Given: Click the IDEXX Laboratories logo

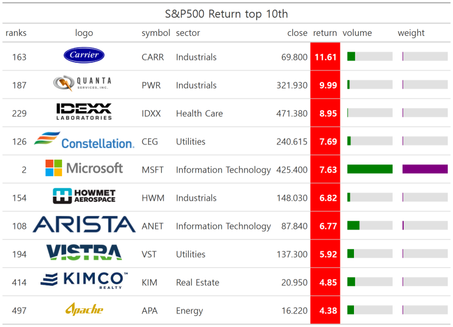Looking at the screenshot, I should pos(84,112).
